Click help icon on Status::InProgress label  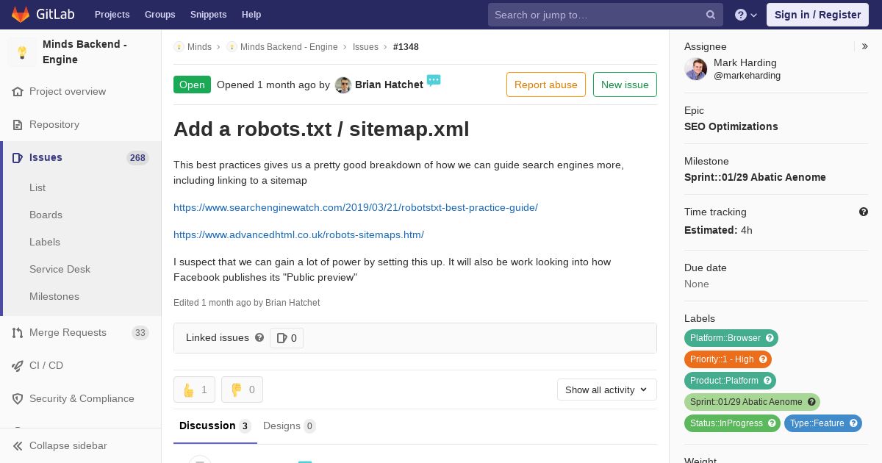pos(772,423)
